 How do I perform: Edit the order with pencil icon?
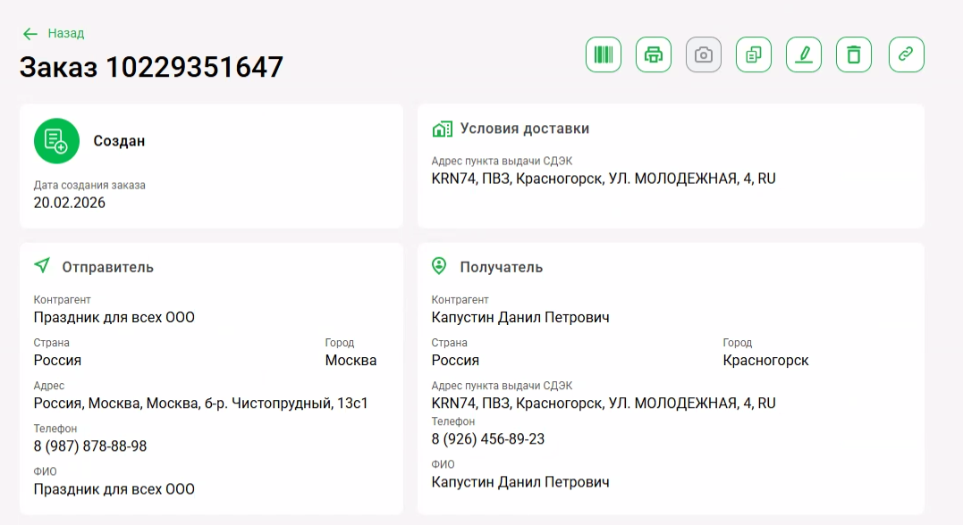(x=804, y=54)
